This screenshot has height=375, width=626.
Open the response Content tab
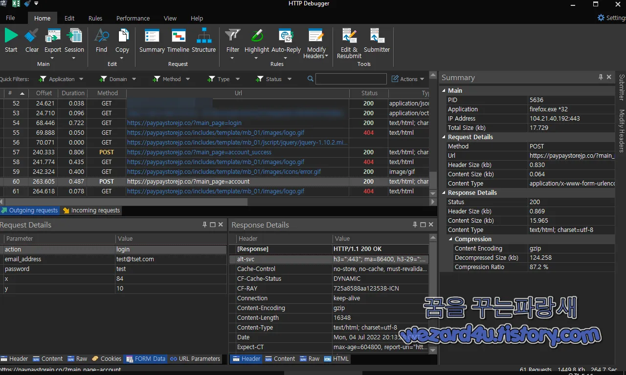(280, 358)
